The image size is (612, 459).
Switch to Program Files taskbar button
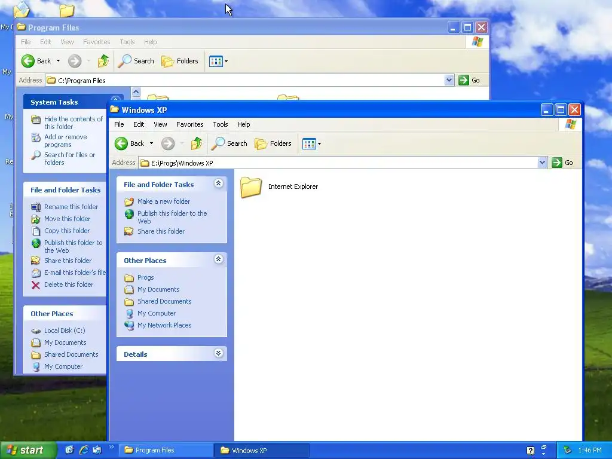pos(166,451)
